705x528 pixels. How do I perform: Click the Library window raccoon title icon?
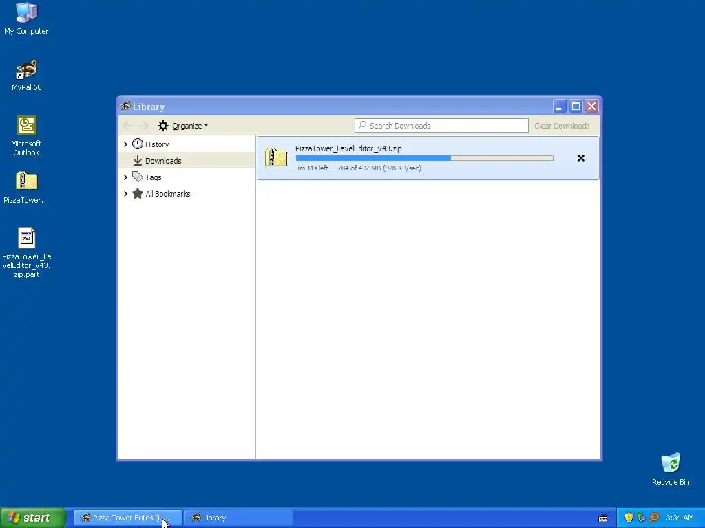pyautogui.click(x=125, y=106)
